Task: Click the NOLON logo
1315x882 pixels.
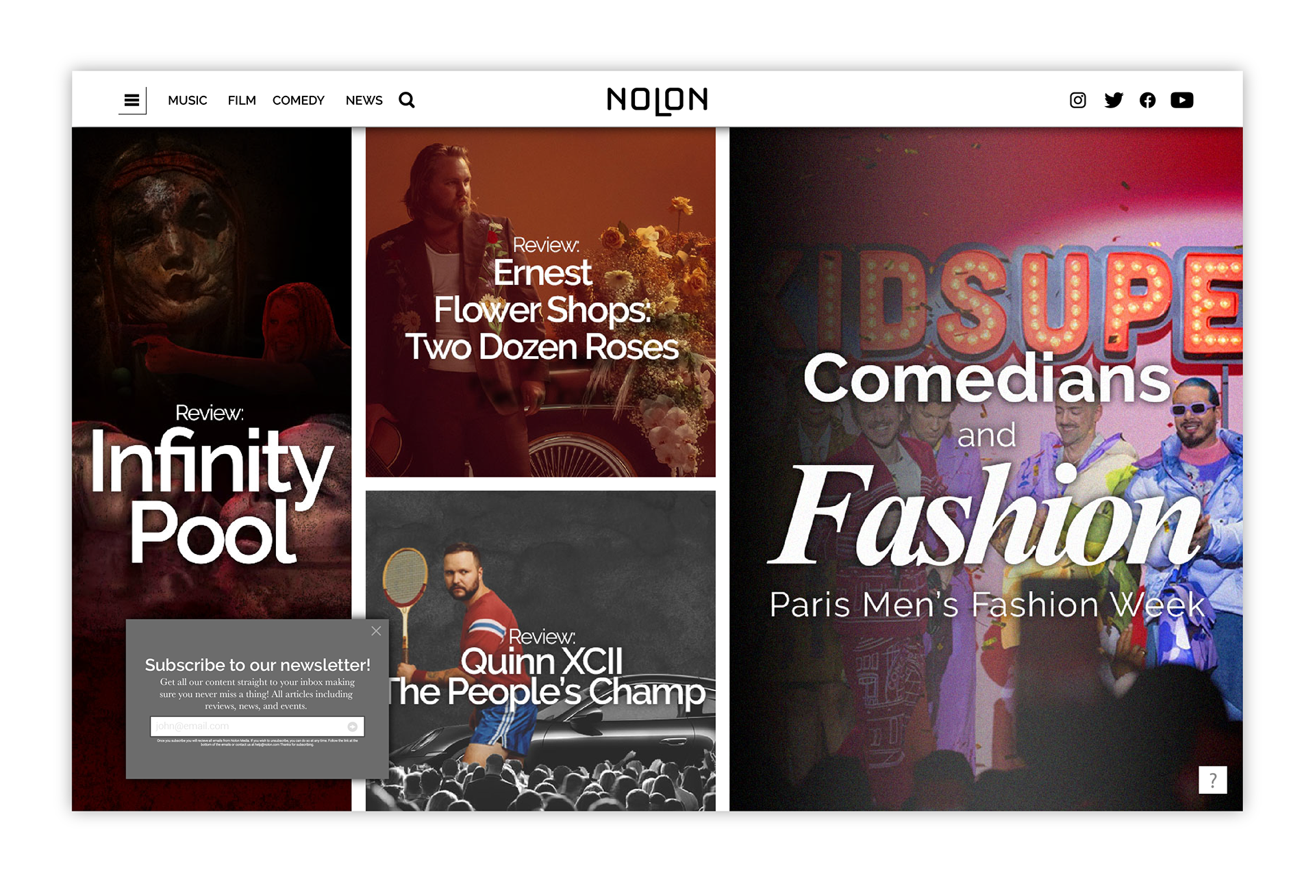Action: coord(657,101)
